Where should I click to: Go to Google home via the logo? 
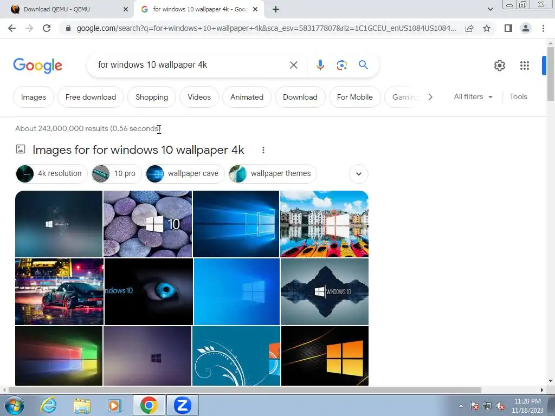[37, 66]
